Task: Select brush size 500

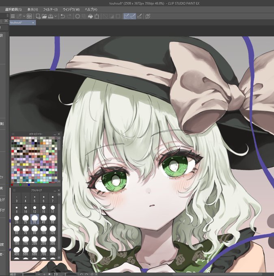Action: 26,251
